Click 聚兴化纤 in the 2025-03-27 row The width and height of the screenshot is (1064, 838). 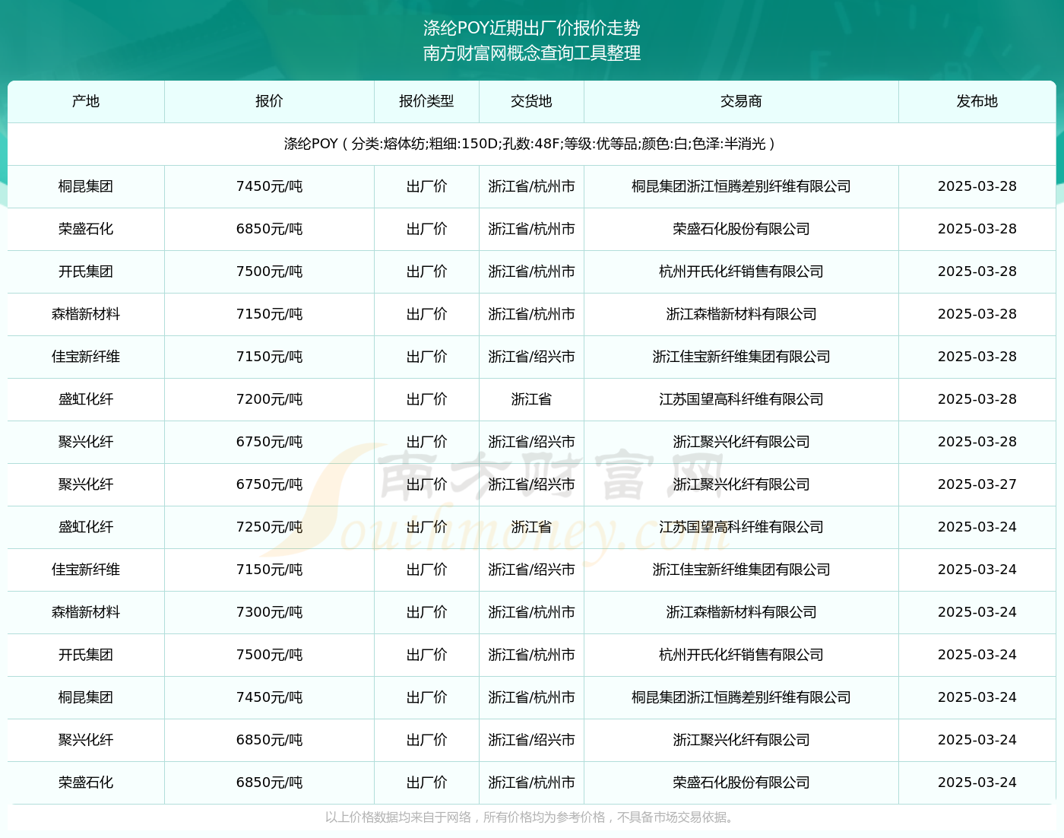click(x=86, y=484)
